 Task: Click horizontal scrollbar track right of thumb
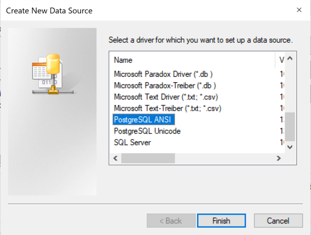point(223,158)
